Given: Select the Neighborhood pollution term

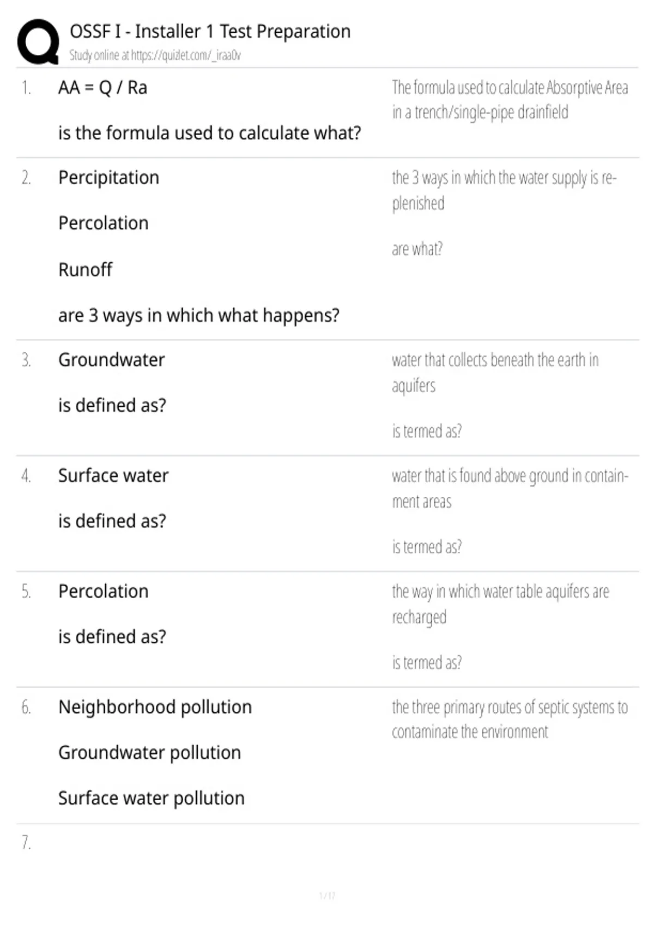Looking at the screenshot, I should tap(155, 707).
